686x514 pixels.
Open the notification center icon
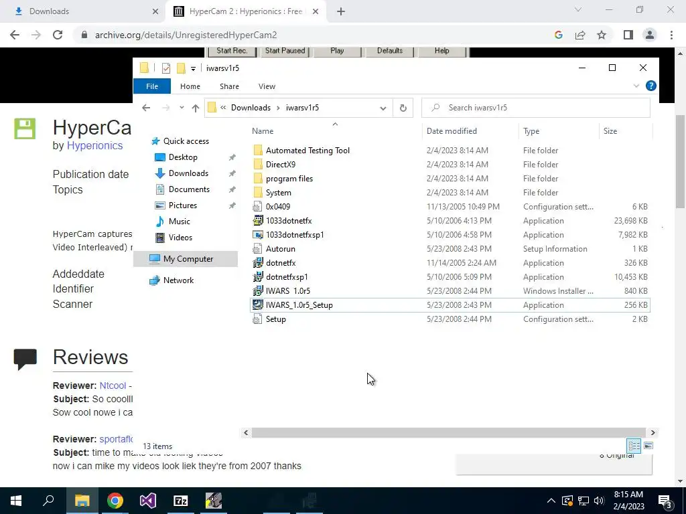[665, 501]
